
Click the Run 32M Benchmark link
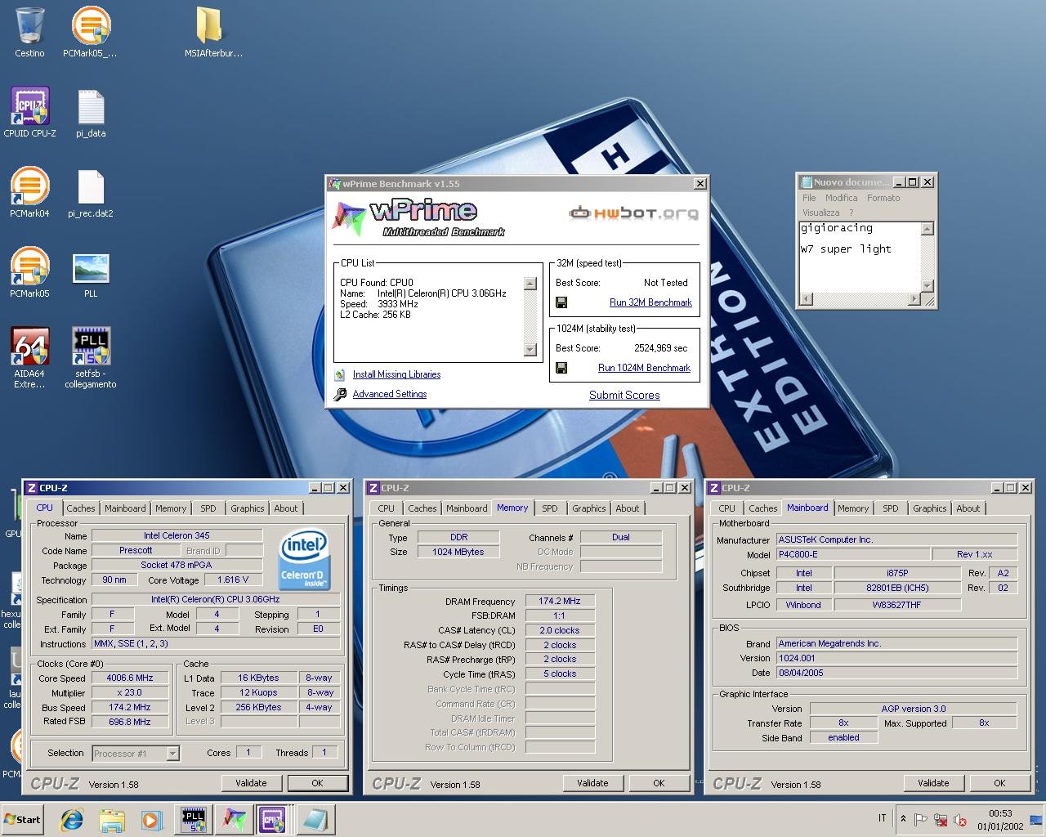click(650, 302)
